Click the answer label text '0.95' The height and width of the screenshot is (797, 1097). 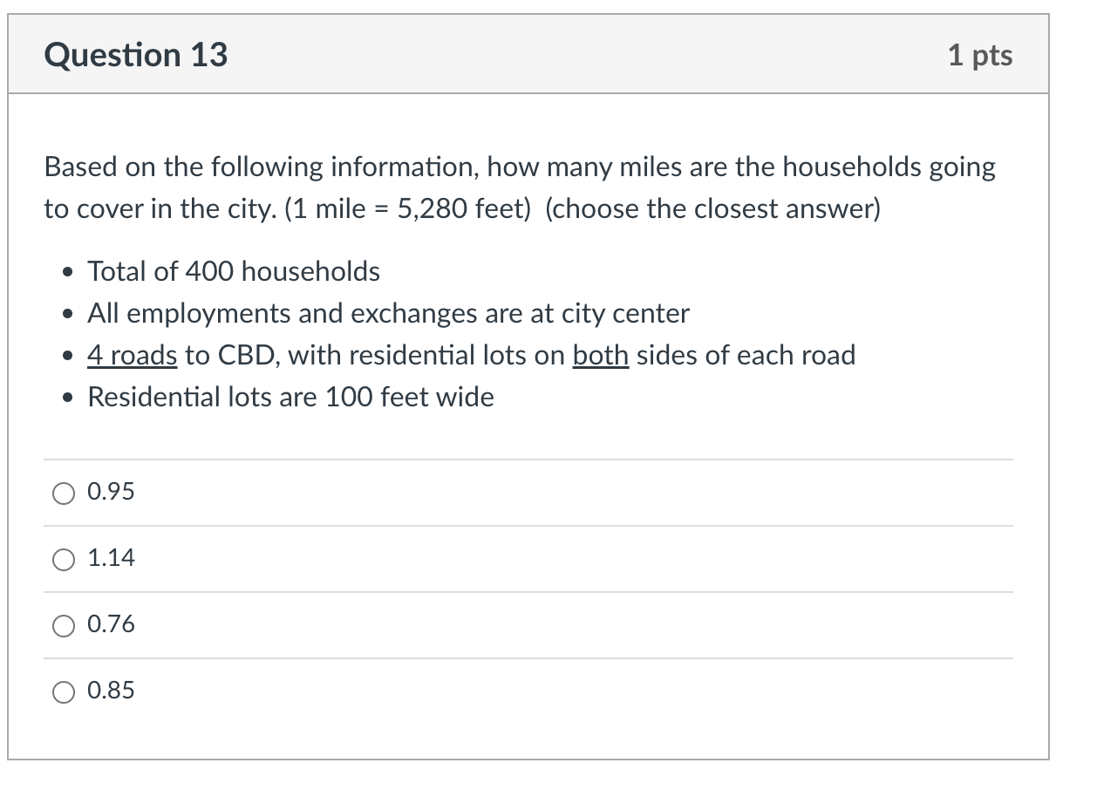110,491
